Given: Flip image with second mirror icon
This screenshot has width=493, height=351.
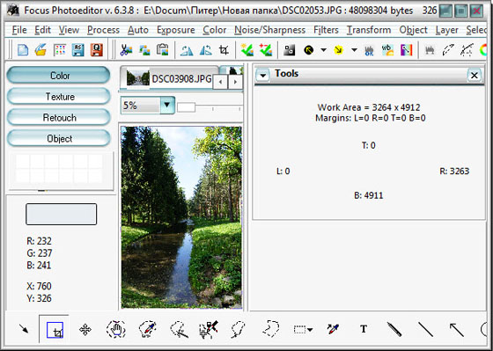Looking at the screenshot, I should [206, 50].
